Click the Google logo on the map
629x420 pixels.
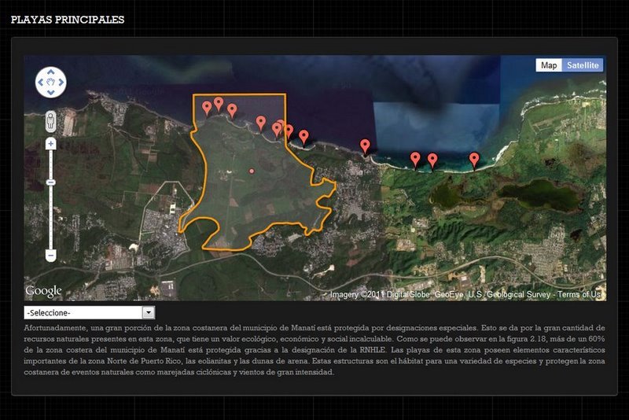pos(43,291)
